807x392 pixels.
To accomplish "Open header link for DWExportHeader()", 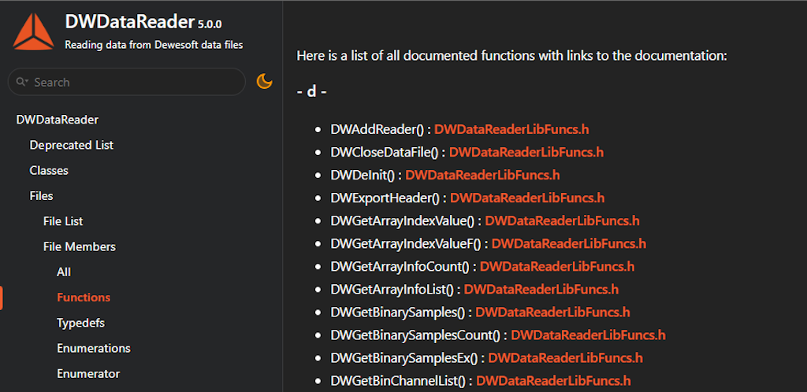I will 527,198.
